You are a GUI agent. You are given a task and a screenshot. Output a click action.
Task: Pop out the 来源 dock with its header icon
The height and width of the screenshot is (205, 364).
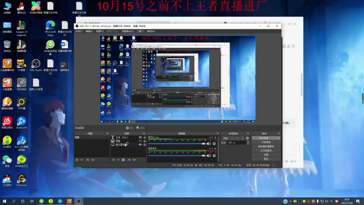(x=144, y=133)
